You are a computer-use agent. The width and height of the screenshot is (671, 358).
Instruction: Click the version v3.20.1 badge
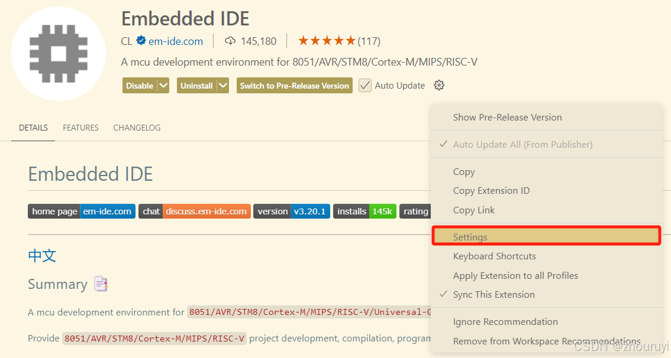pyautogui.click(x=292, y=211)
